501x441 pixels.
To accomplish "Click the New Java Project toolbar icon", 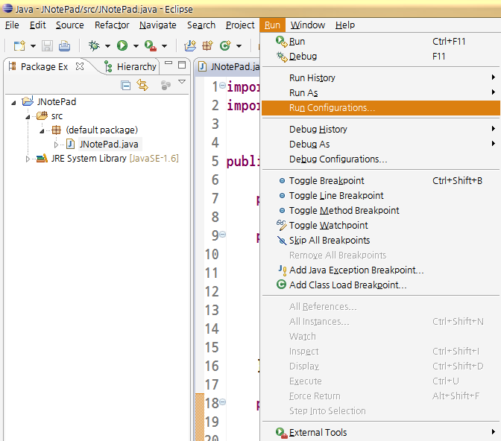I will click(x=190, y=45).
